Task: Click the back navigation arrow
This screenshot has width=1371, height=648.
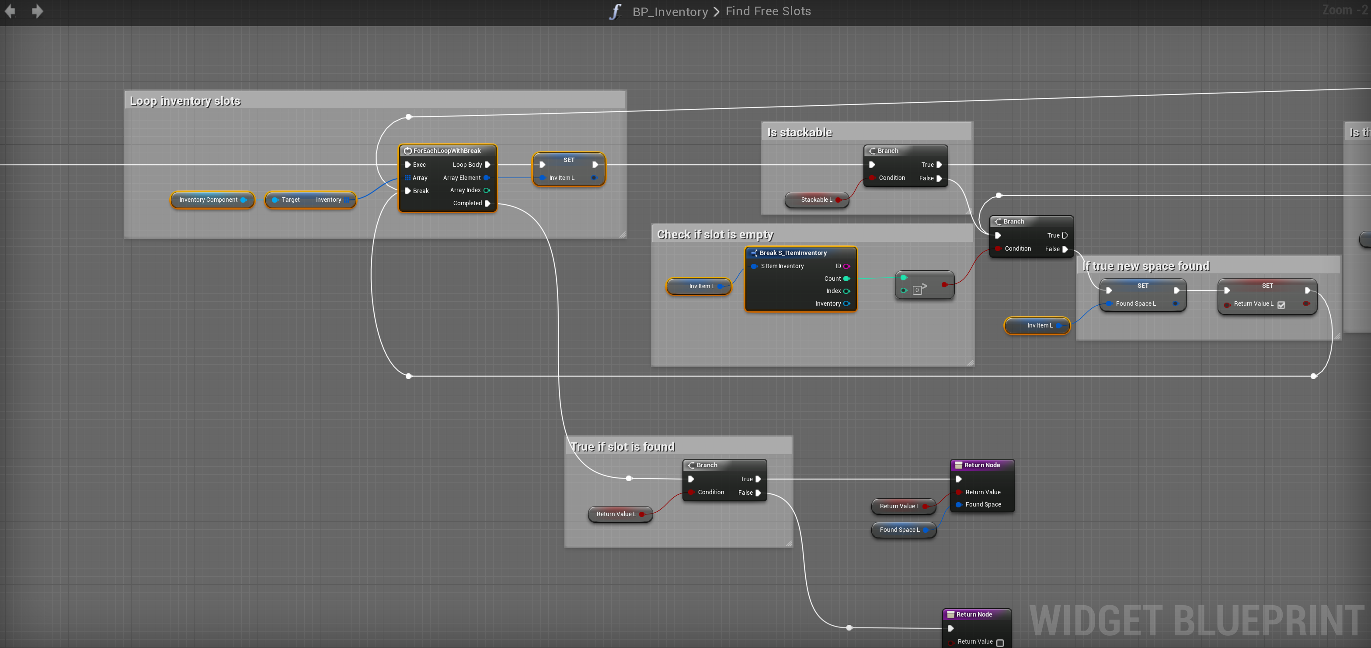Action: 10,11
